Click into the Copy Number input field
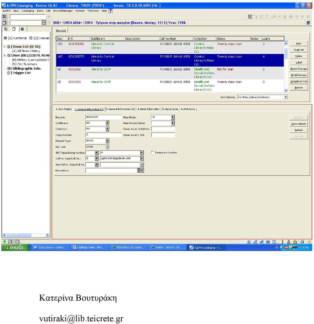314x324 pixels. [x=103, y=135]
